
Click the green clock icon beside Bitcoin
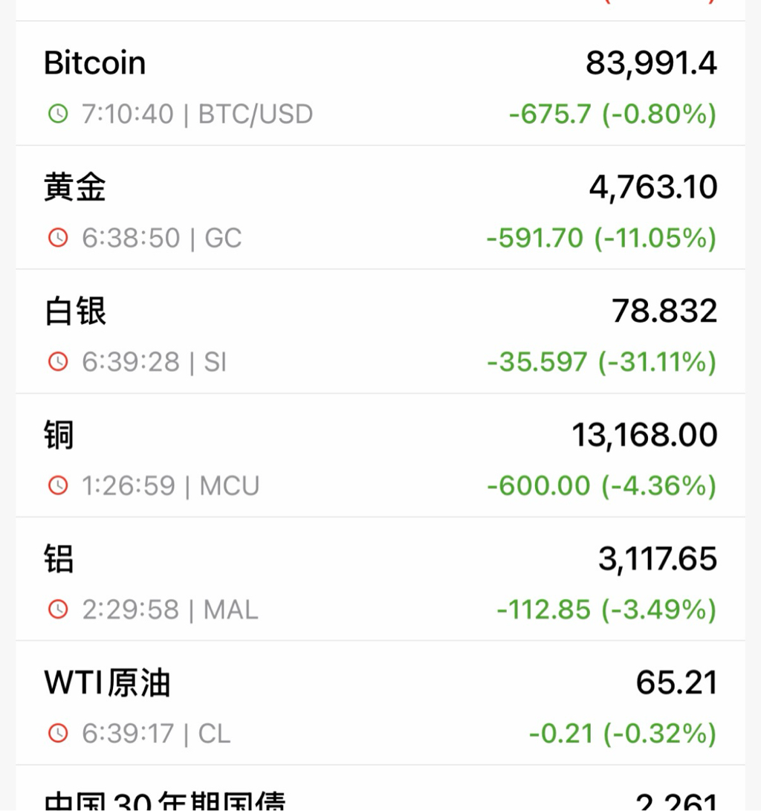pyautogui.click(x=57, y=114)
